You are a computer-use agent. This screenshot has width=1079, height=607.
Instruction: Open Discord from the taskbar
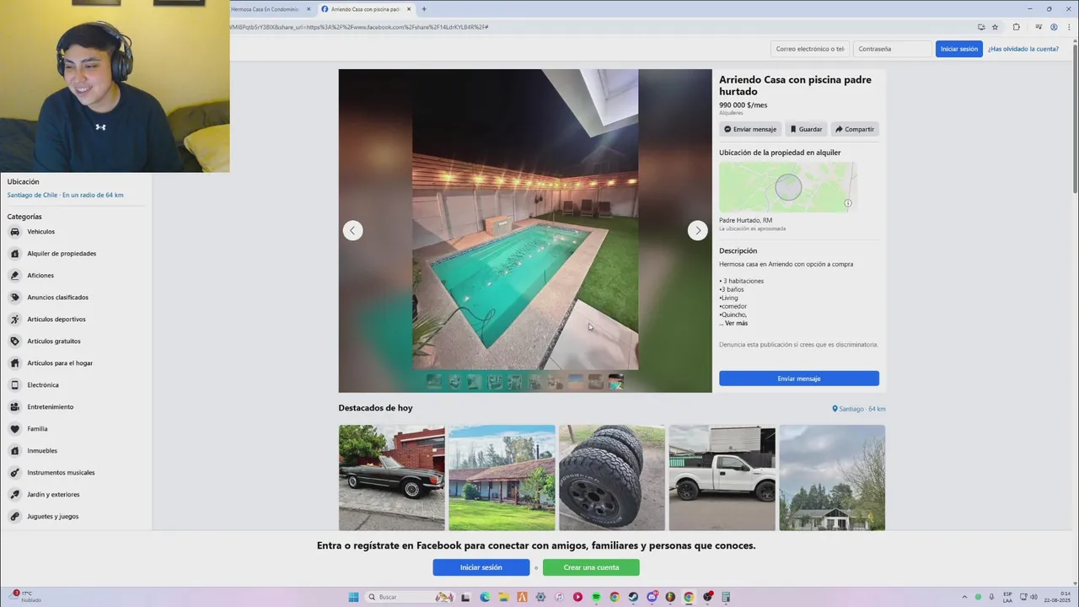click(x=652, y=597)
